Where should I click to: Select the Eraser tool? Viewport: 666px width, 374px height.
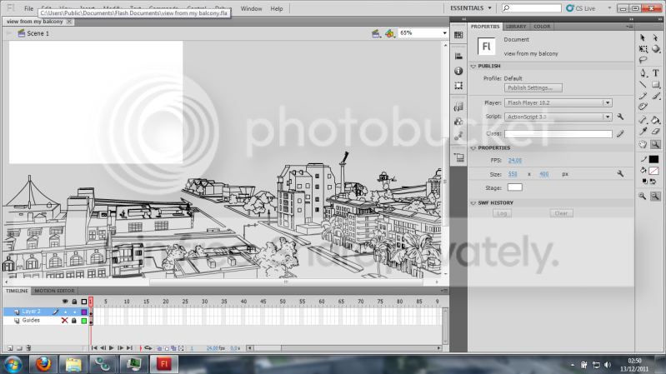coord(656,132)
